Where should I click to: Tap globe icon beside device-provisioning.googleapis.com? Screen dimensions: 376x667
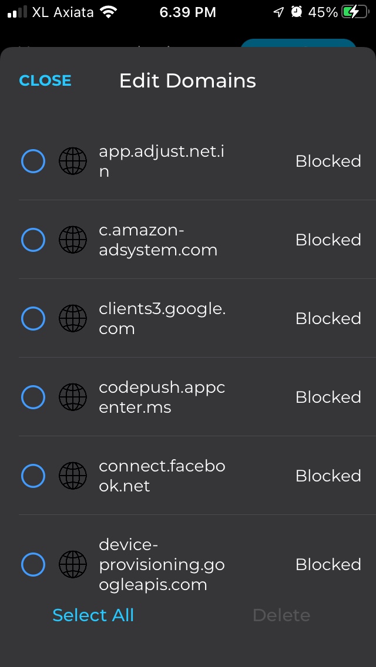[73, 564]
